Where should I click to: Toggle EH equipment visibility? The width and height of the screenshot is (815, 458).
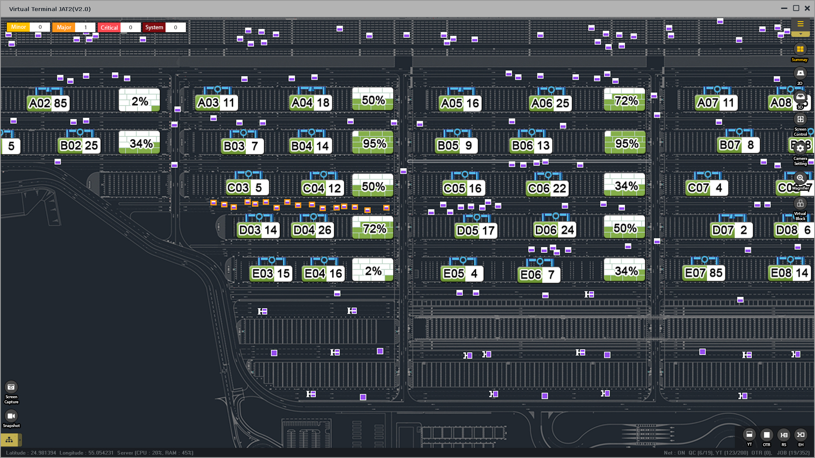click(x=801, y=435)
